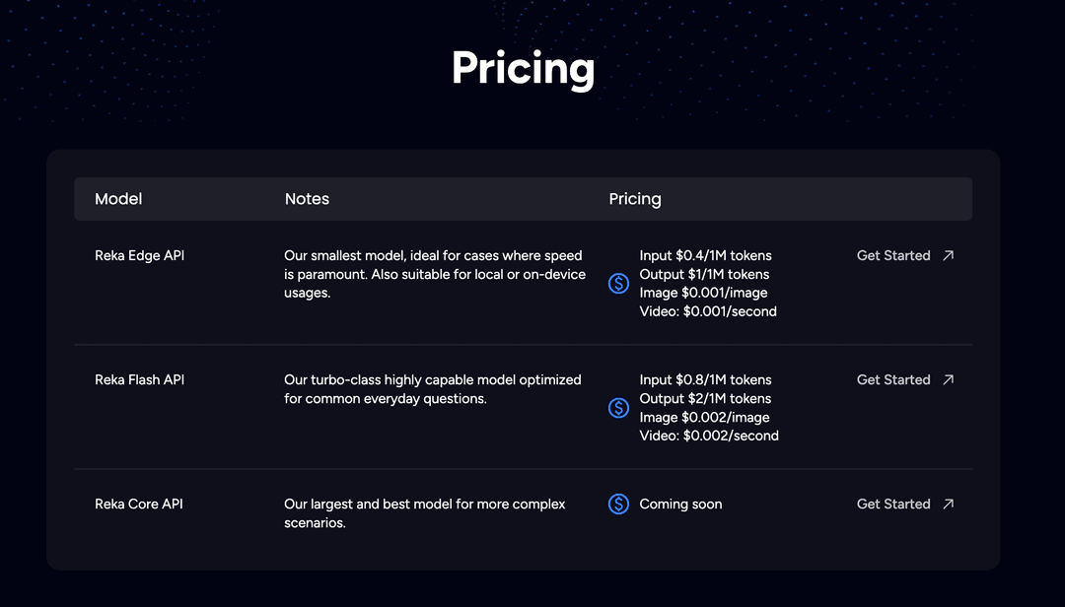Click the Reka Edge API model name
1065x607 pixels.
point(139,255)
